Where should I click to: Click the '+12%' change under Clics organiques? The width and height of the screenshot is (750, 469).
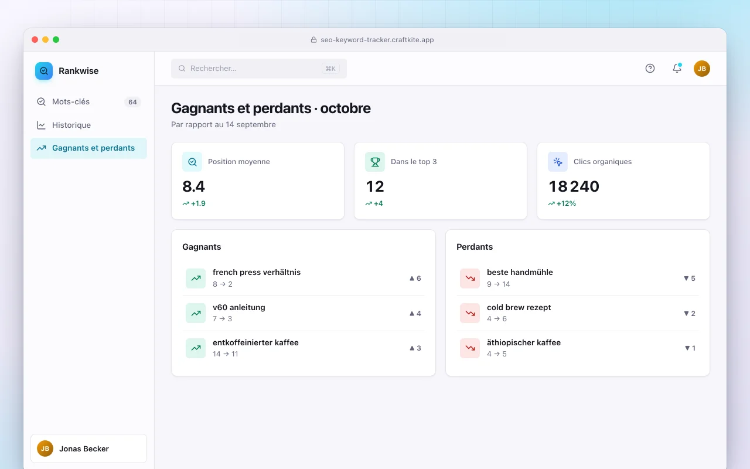point(562,203)
